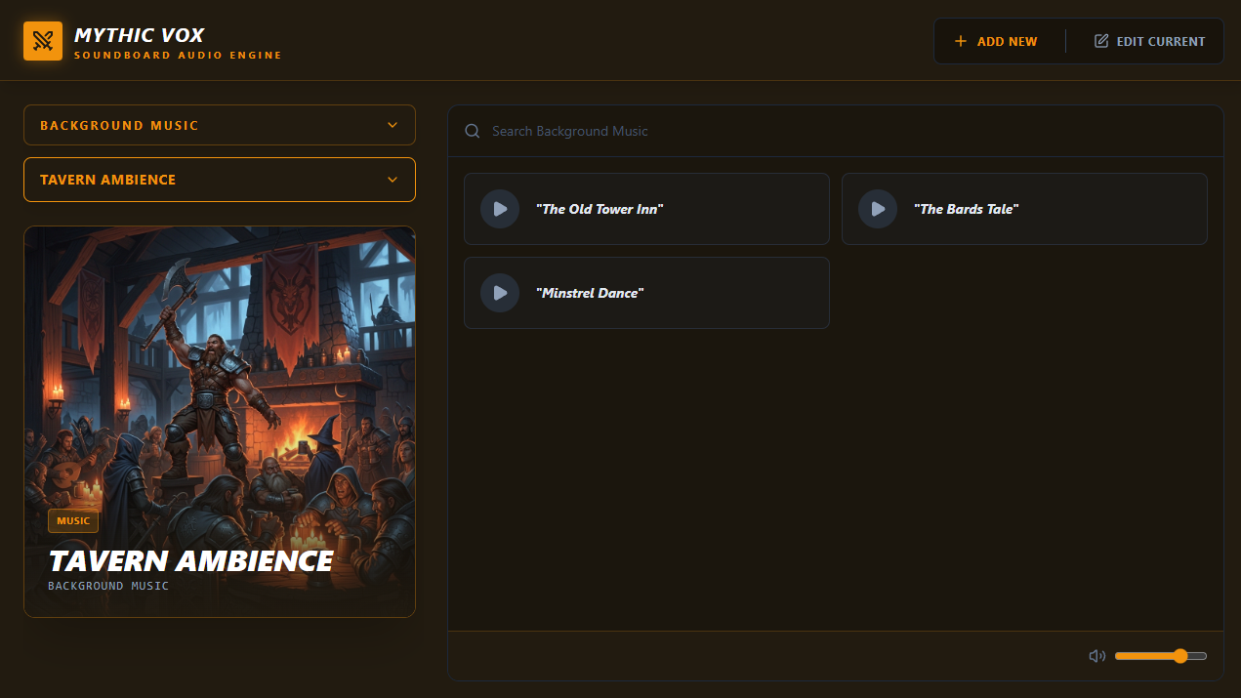1241x698 pixels.
Task: Play "The Old Tower Inn" track
Action: pyautogui.click(x=500, y=209)
